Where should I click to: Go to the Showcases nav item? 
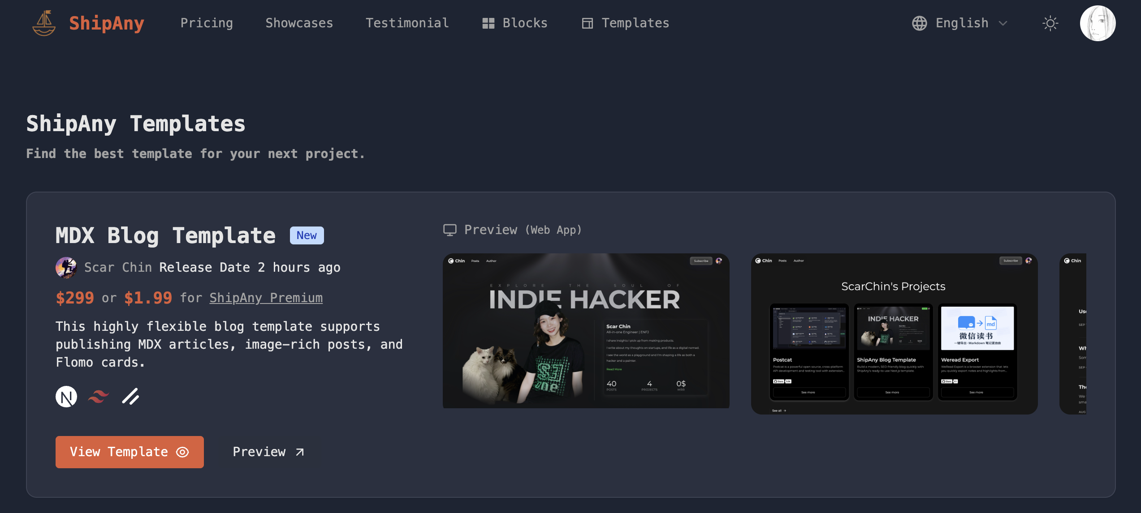click(299, 23)
